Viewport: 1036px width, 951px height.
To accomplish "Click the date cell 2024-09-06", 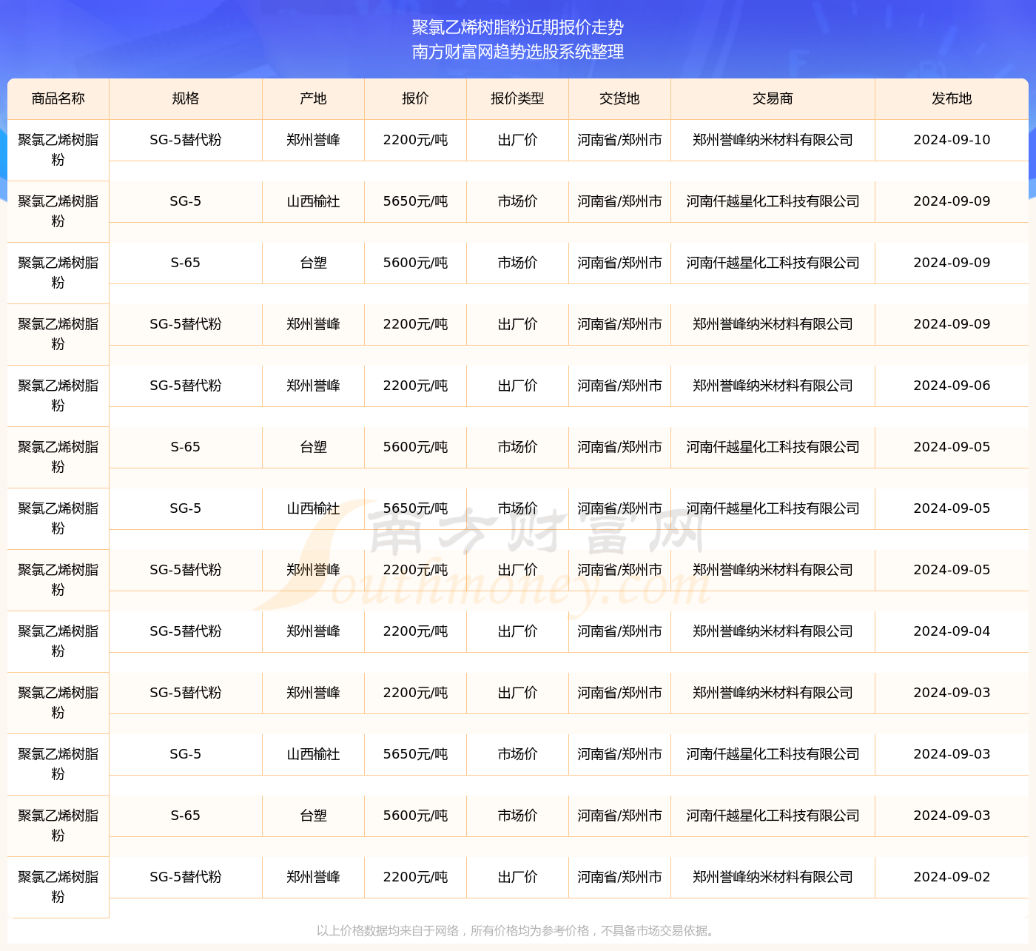I will coord(952,386).
